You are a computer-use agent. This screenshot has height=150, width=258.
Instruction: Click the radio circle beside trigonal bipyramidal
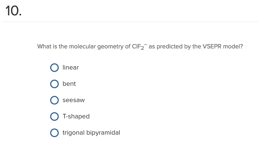[x=54, y=132]
